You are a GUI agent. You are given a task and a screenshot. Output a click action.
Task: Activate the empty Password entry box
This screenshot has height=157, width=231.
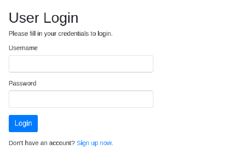pyautogui.click(x=81, y=99)
